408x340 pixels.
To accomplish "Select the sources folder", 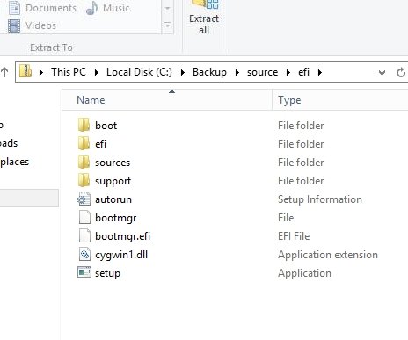I will (113, 163).
